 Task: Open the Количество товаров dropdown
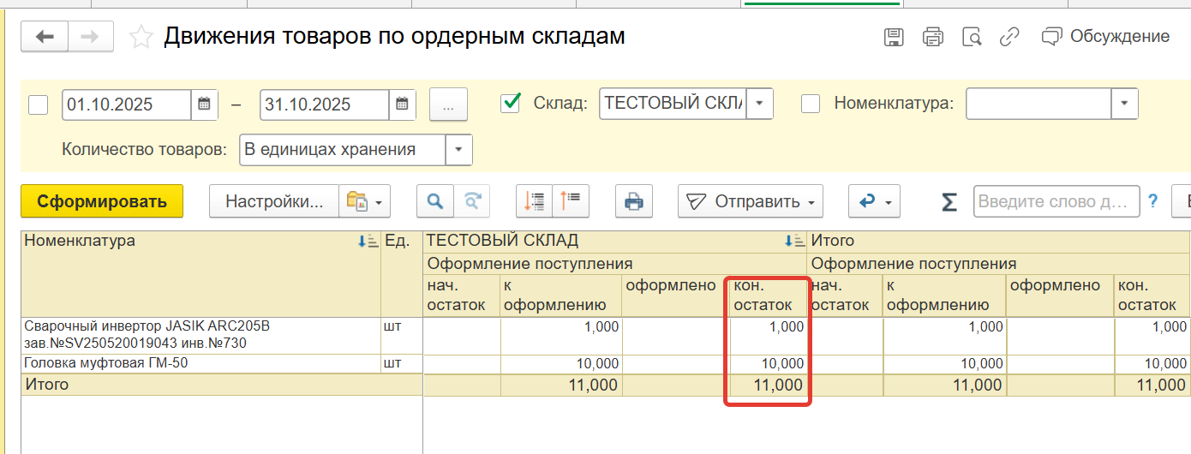coord(459,150)
